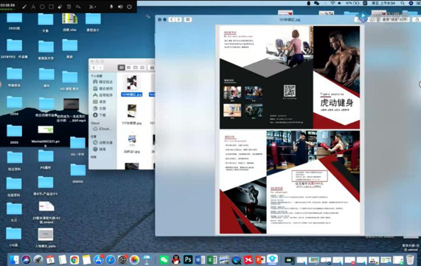The height and width of the screenshot is (266, 421).
Task: Toggle the microphone in recording toolbar
Action: click(x=111, y=7)
